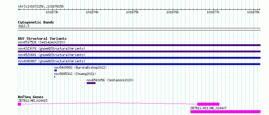The image size is (269, 115).
Task: Click the 101674k ruler position
Action: click(x=92, y=12)
